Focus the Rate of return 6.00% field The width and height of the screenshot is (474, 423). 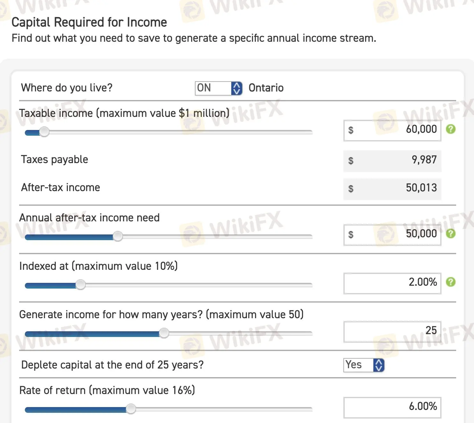click(x=392, y=407)
